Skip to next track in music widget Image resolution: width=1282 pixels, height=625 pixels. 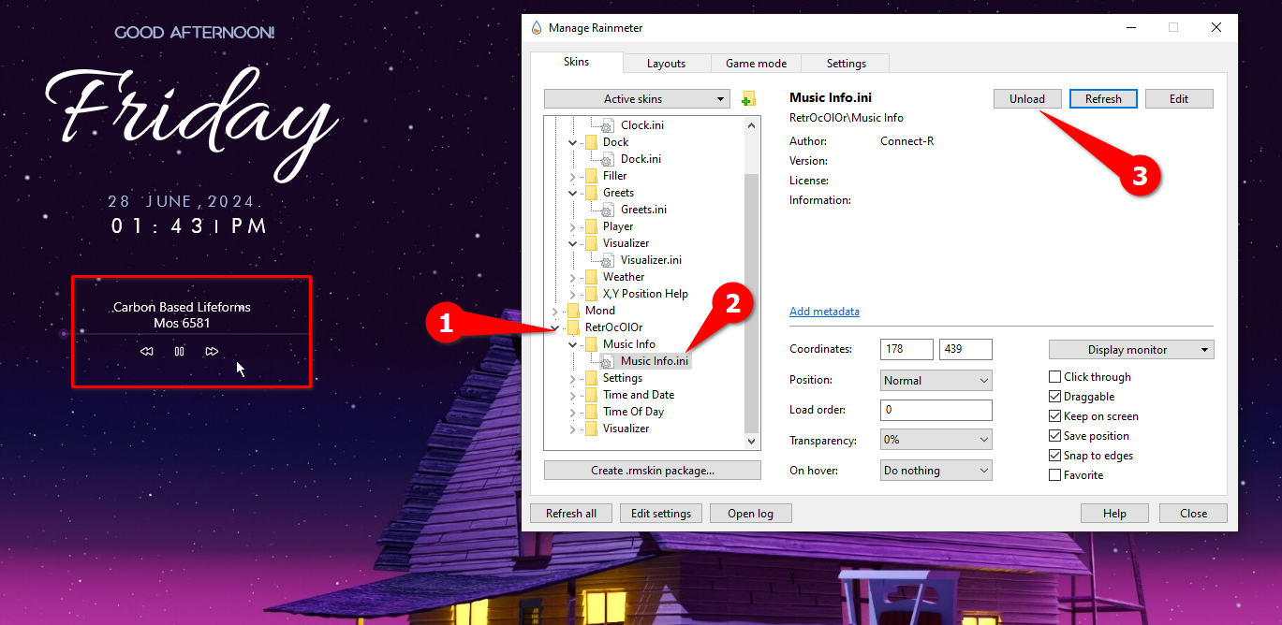point(212,352)
